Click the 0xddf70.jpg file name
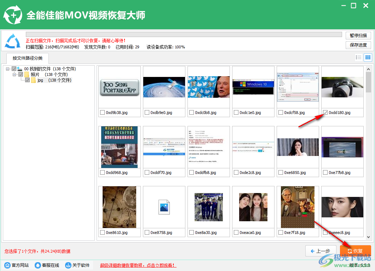 click(161, 173)
